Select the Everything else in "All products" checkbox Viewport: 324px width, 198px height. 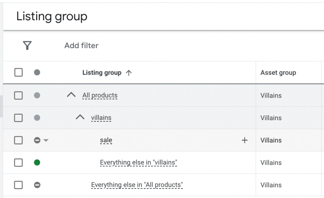point(18,185)
